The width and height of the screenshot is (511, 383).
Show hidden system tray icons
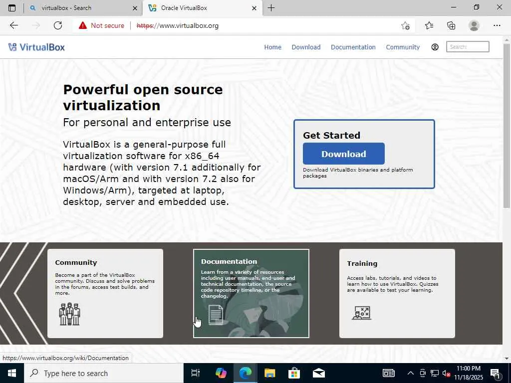[x=411, y=373]
